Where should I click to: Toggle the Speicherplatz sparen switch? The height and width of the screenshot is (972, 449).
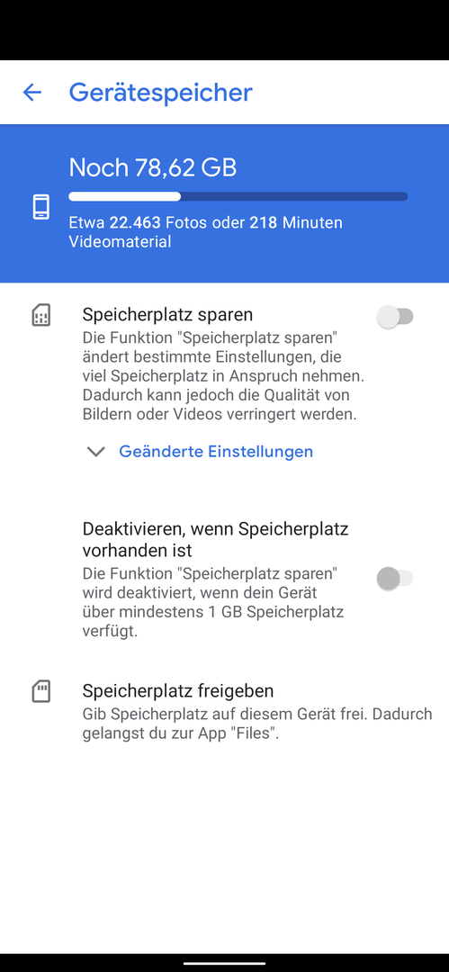394,317
